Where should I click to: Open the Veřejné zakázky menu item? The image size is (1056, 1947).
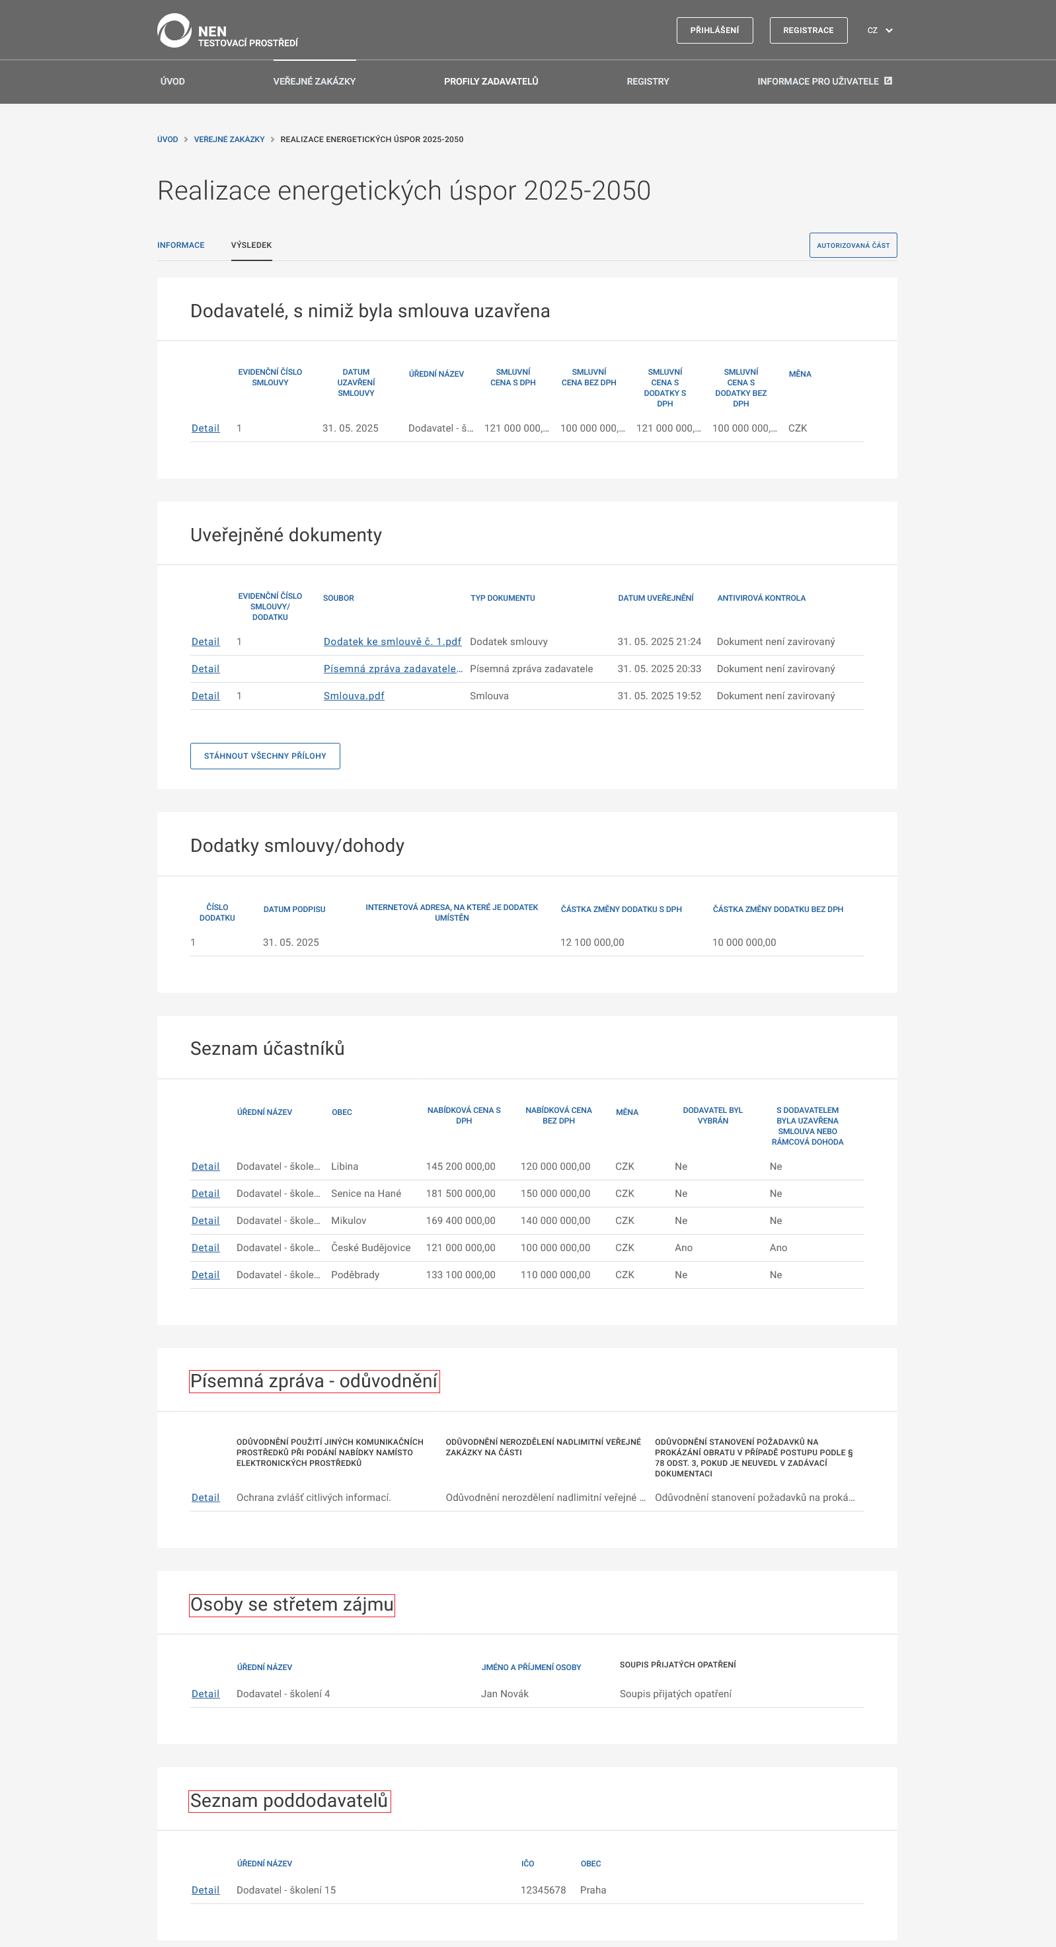315,82
